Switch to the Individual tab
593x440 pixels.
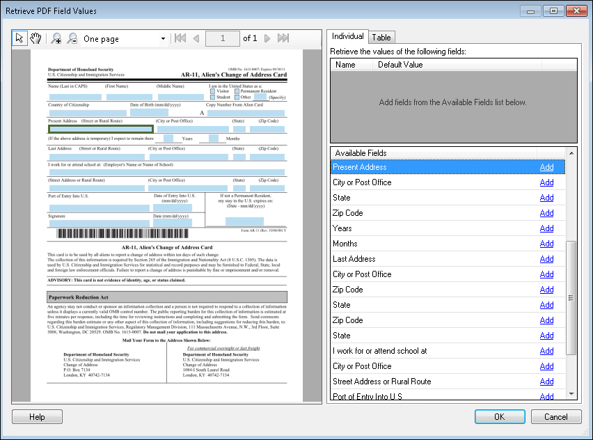[347, 36]
